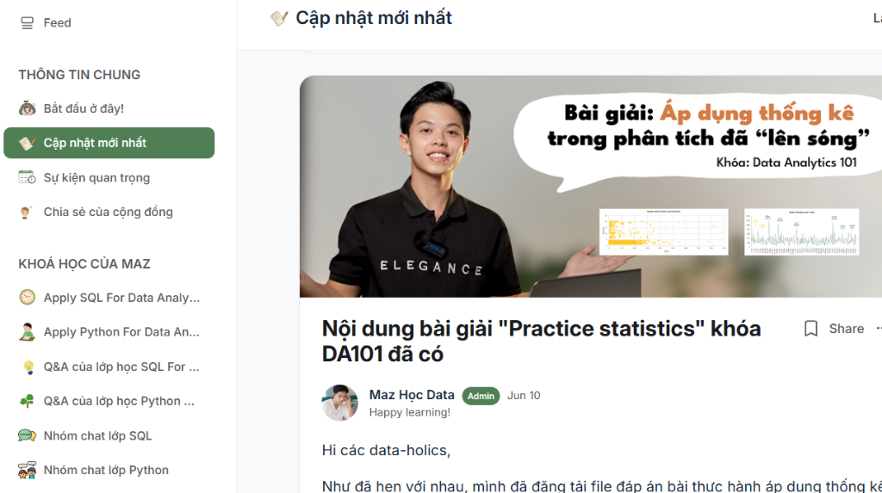Open 'Chia sẻ của cộng đồng' section

[x=109, y=212]
